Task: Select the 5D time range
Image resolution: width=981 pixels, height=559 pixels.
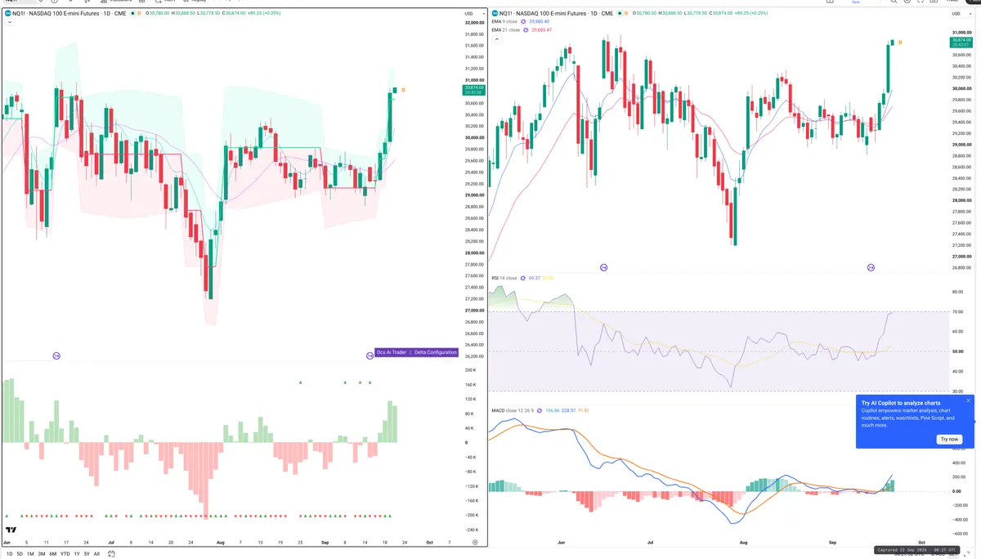Action: pyautogui.click(x=20, y=554)
